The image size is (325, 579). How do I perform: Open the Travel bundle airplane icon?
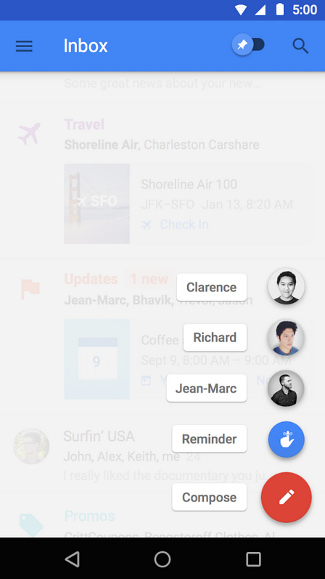29,134
